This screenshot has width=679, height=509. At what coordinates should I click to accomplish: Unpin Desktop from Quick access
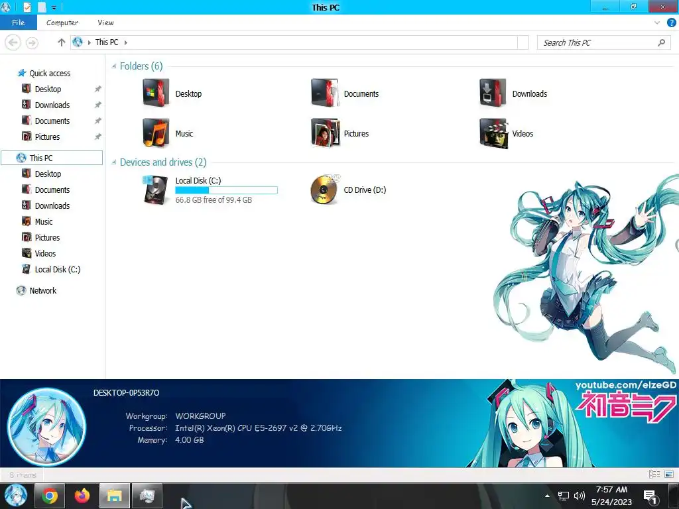pos(98,89)
